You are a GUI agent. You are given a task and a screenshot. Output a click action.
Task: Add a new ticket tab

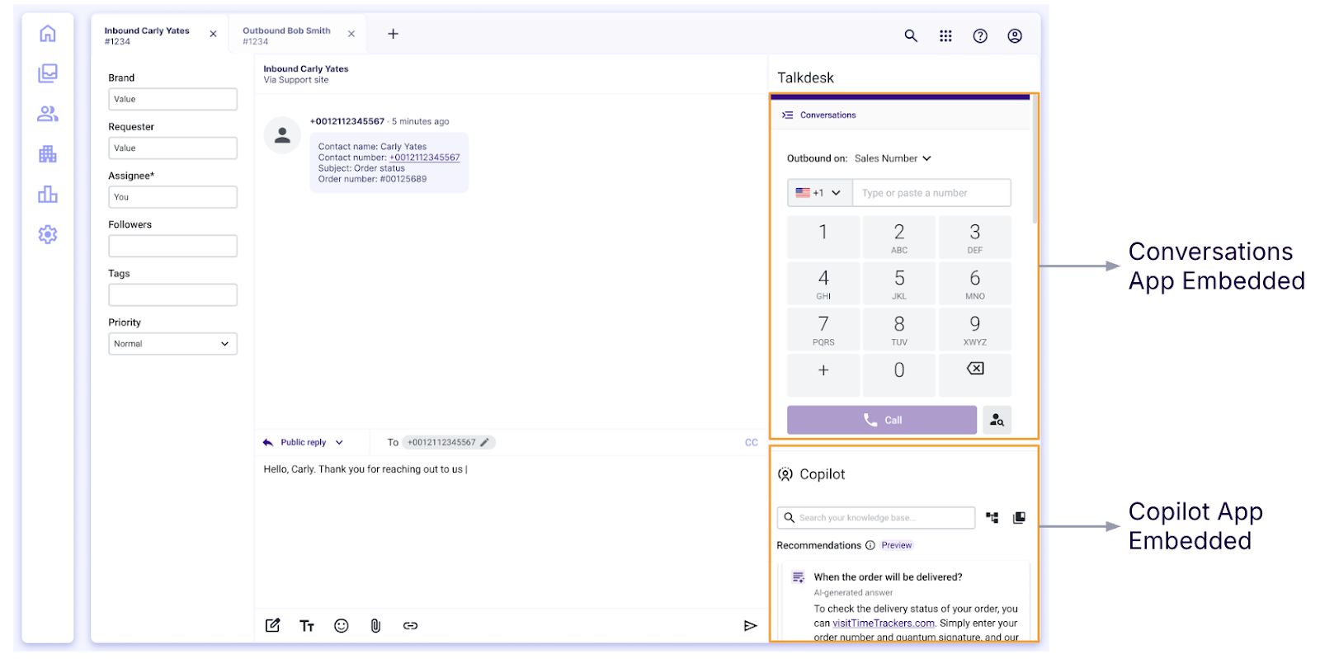[x=394, y=34]
